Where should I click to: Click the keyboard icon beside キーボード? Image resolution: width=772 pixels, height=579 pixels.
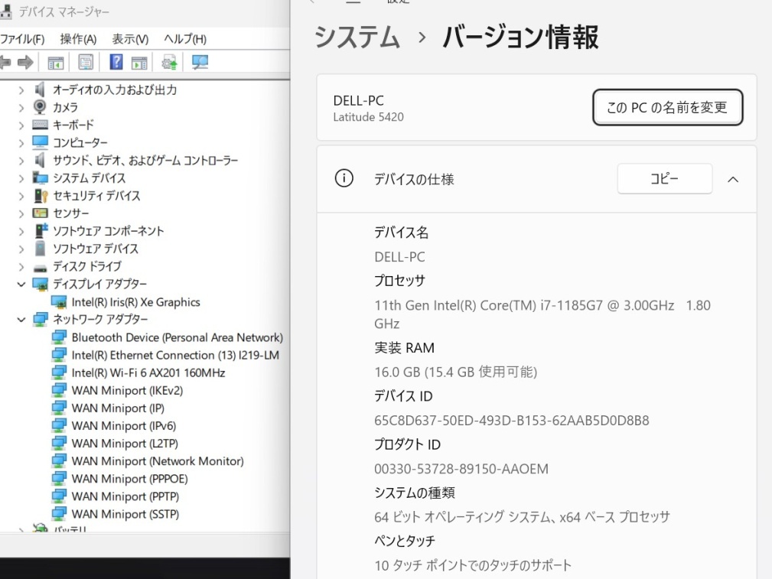coord(40,125)
